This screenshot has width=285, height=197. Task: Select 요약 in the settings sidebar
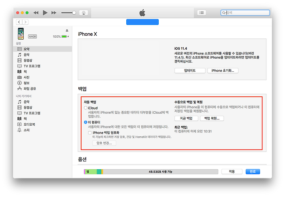pyautogui.click(x=43, y=49)
